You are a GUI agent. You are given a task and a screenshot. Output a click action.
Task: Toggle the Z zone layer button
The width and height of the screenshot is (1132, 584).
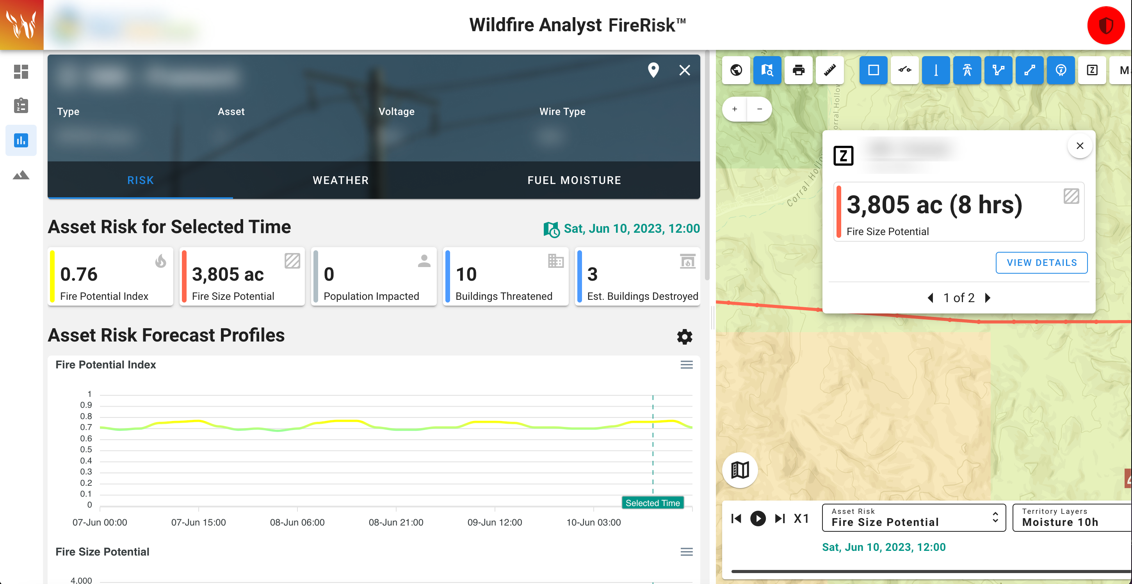coord(1092,70)
